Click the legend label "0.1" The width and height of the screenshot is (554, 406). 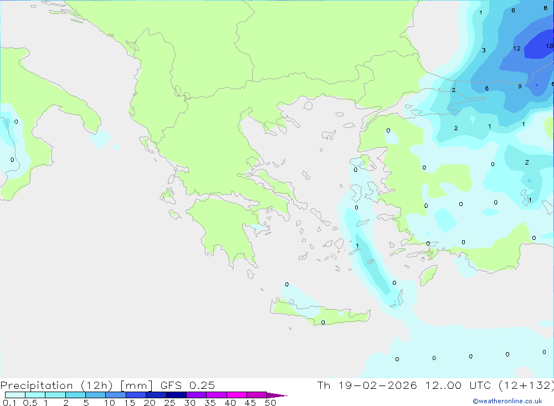[9, 403]
